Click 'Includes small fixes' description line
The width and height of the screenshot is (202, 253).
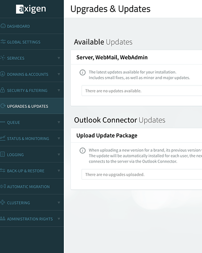(139, 77)
